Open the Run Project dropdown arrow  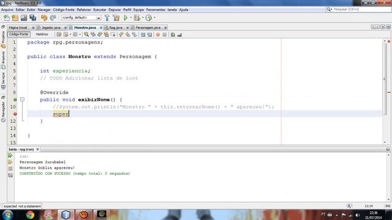130,18
